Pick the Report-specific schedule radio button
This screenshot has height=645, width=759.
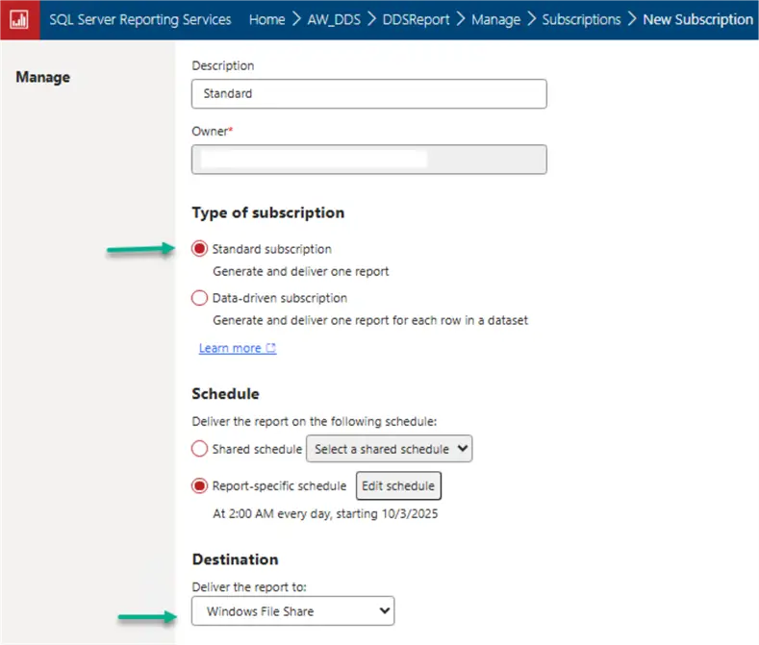(x=200, y=486)
